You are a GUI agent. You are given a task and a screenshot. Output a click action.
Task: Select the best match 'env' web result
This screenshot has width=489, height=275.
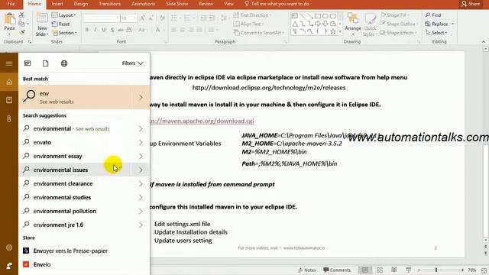[75, 97]
